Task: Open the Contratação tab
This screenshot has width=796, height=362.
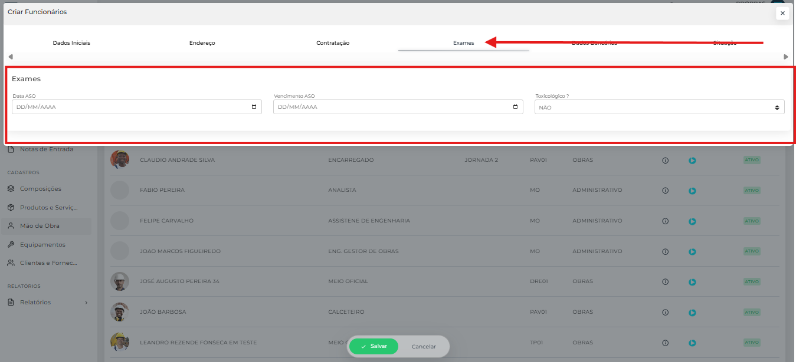Action: point(333,43)
